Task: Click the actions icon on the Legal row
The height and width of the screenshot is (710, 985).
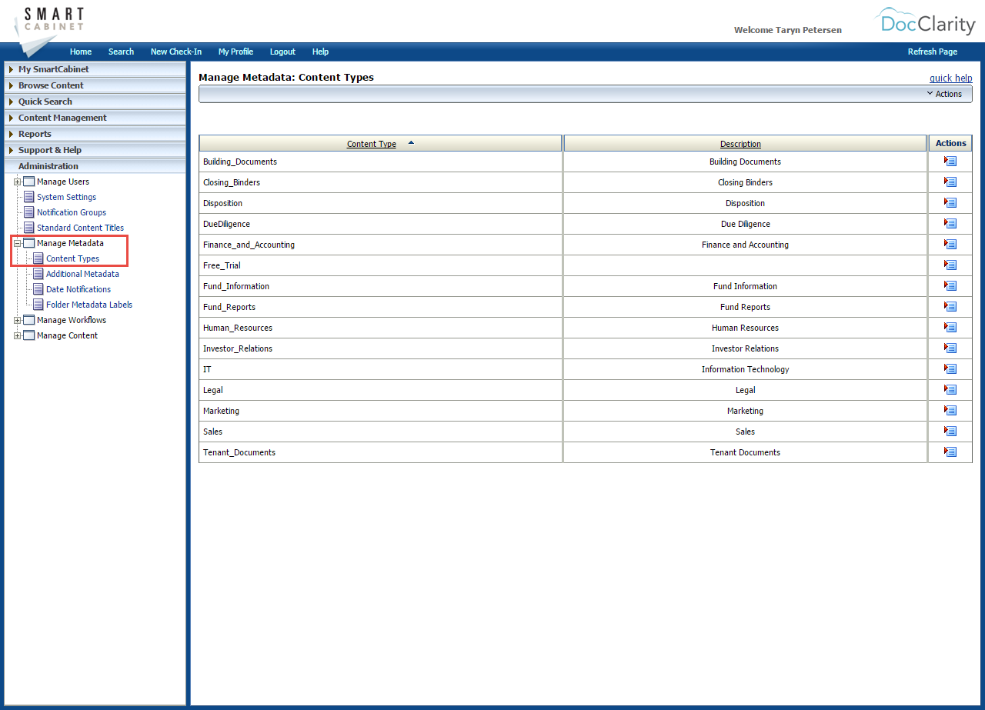Action: [x=950, y=389]
